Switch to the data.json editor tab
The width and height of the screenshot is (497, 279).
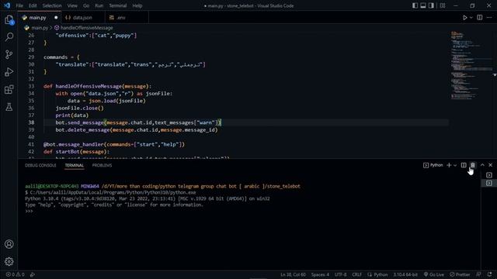coord(82,18)
